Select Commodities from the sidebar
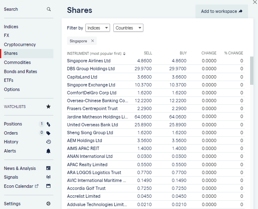This screenshot has width=258, height=209. click(x=18, y=62)
